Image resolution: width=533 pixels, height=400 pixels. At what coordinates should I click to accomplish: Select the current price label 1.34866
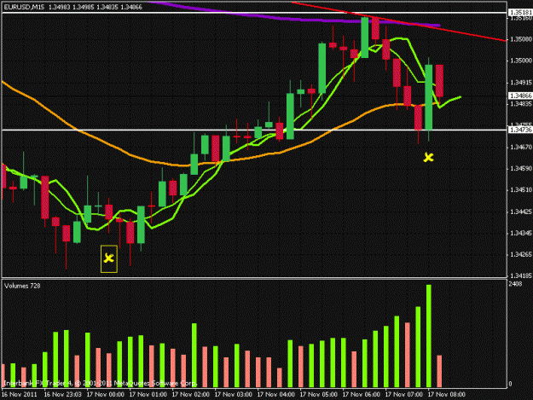pos(520,96)
